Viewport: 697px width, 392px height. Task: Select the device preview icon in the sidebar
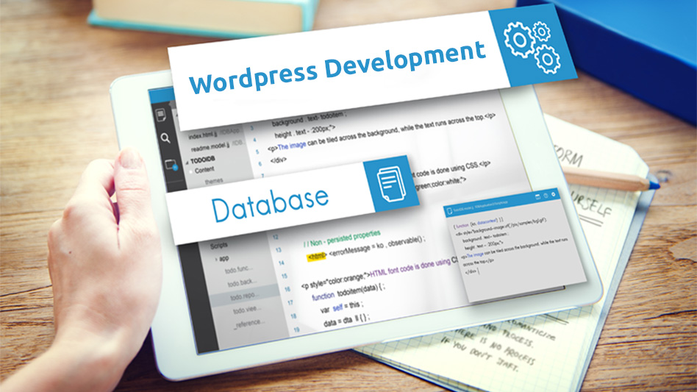point(170,164)
